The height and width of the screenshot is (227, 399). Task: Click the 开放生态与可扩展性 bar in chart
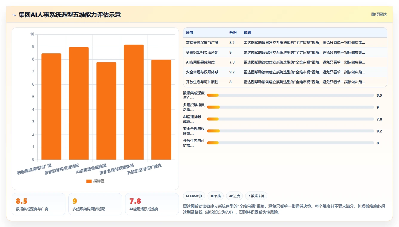(x=161, y=109)
